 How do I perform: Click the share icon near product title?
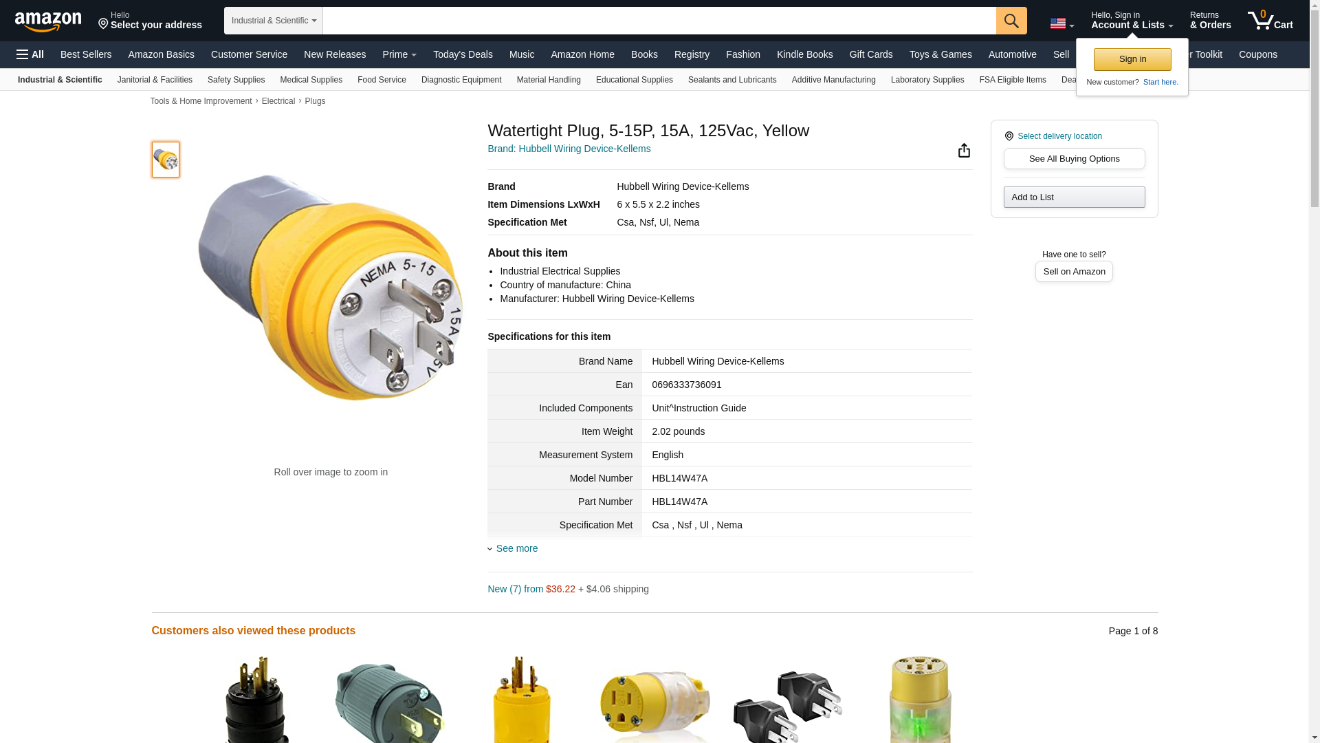(964, 151)
